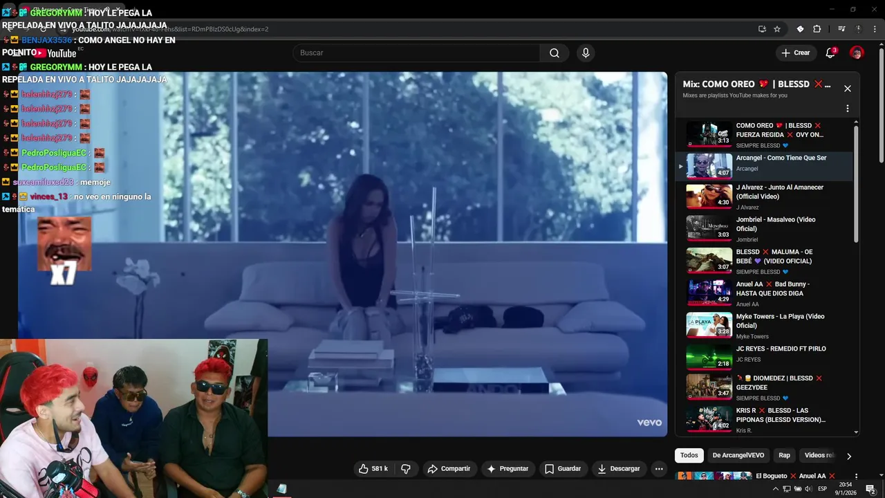The height and width of the screenshot is (498, 885).
Task: Open the notifications bell
Action: 830,53
